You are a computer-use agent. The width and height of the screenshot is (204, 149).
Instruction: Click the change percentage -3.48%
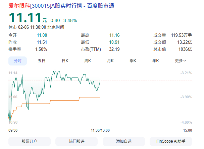[x=69, y=20]
